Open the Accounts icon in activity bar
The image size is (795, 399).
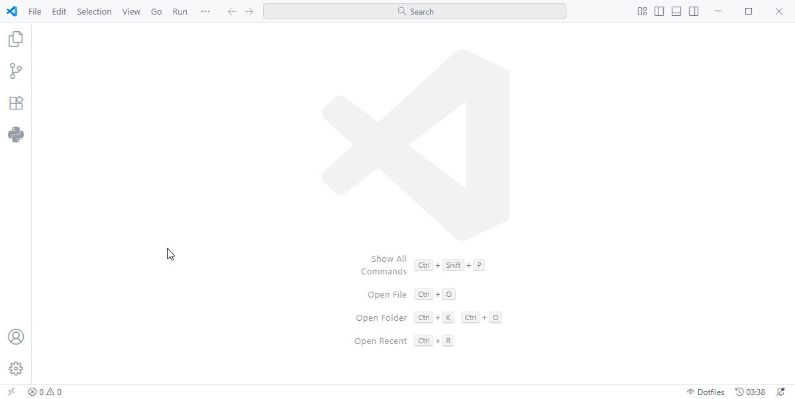(15, 337)
